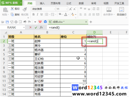
Task: Activate the Format Painter brush
Action: (x=25, y=10)
